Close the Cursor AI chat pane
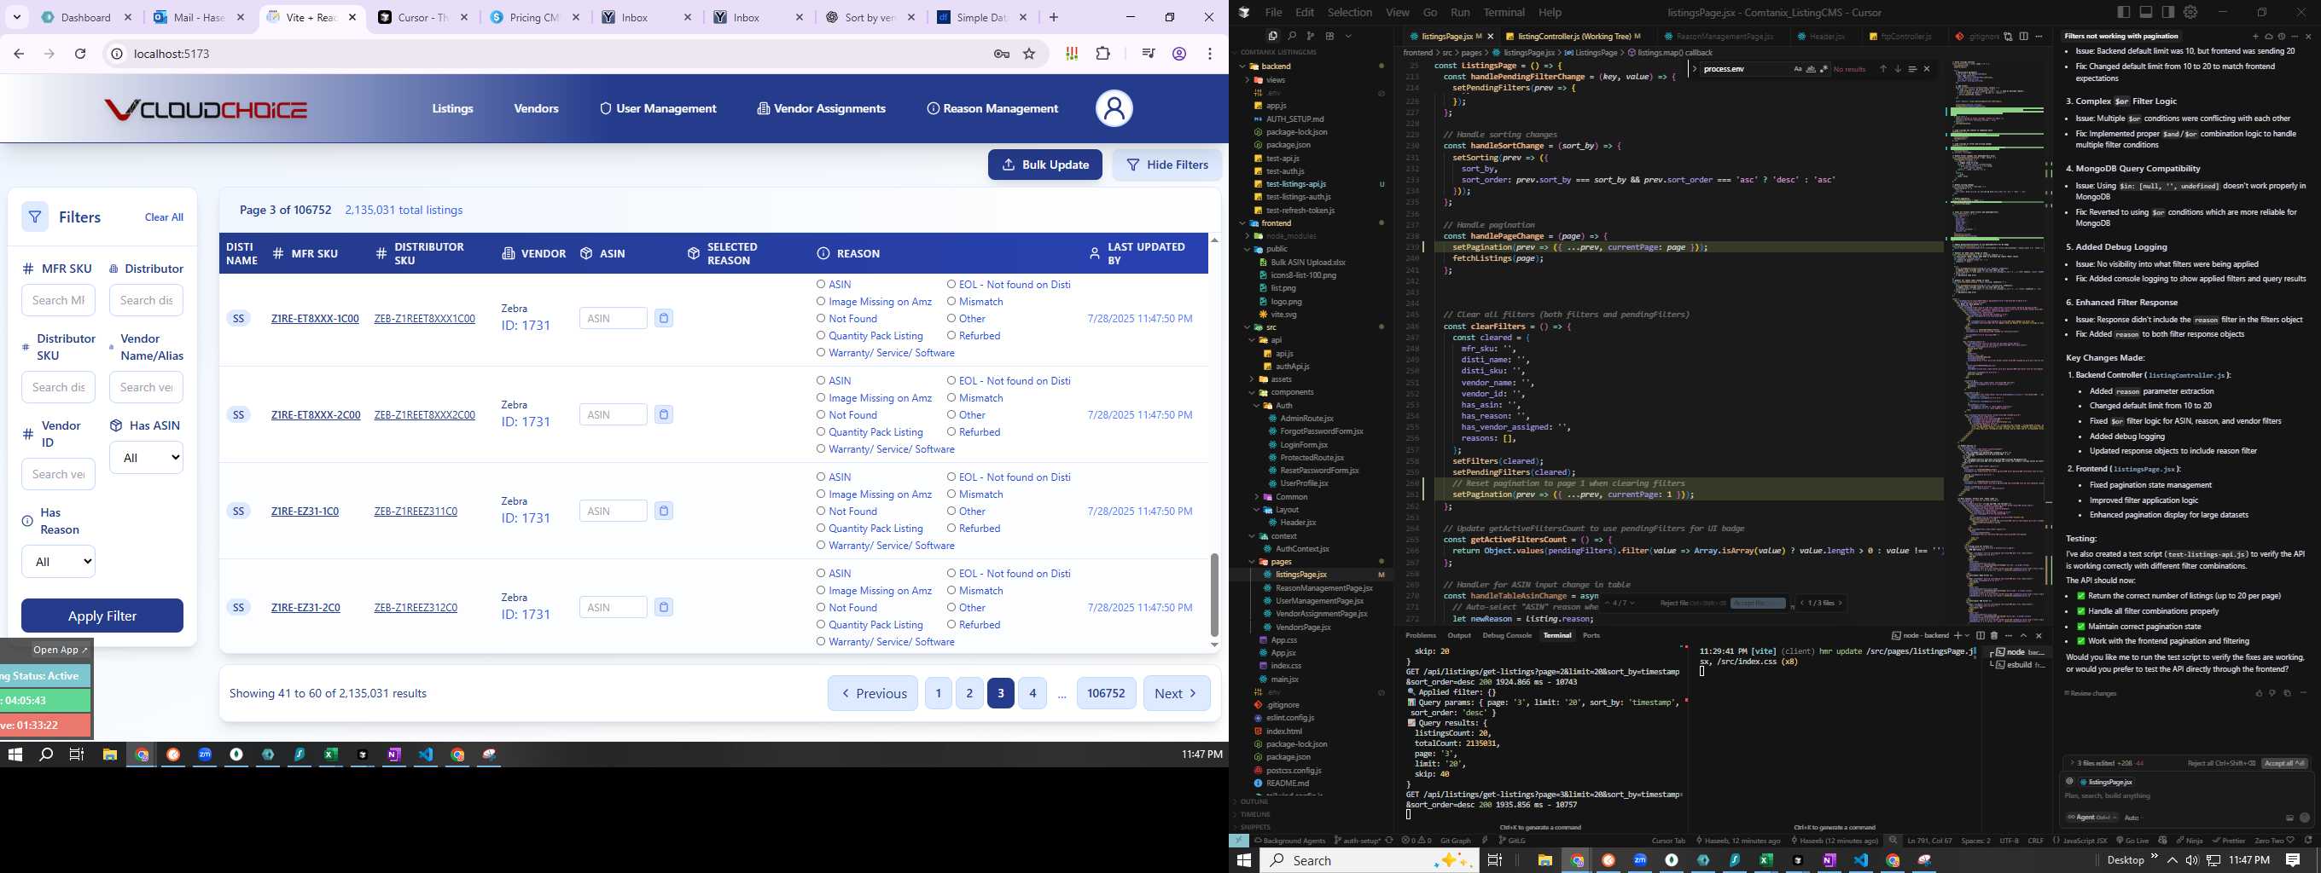Screen dimensions: 2321x873 click(x=2307, y=36)
